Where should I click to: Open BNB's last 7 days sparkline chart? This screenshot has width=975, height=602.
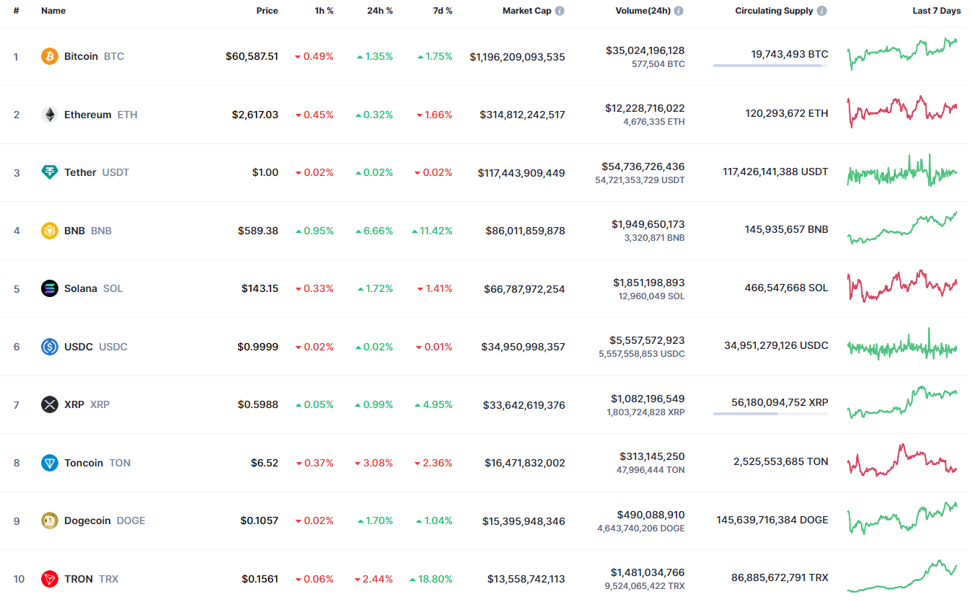(x=902, y=229)
